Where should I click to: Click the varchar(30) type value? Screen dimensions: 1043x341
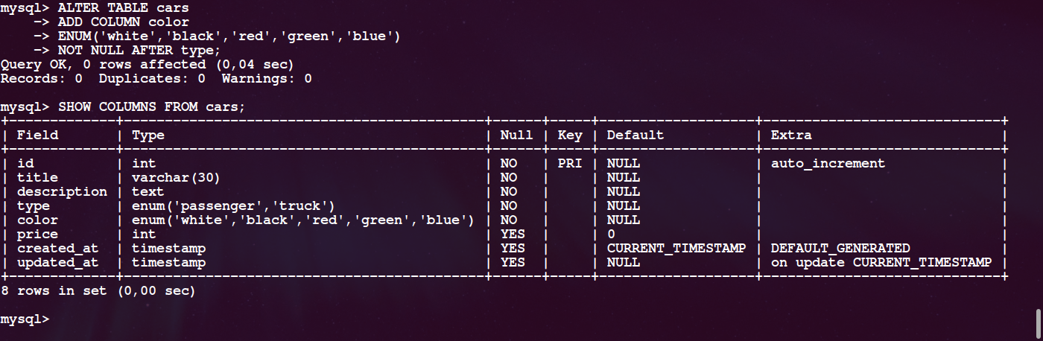coord(176,177)
